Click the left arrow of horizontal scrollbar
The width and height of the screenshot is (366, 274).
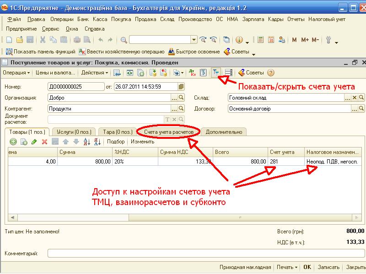[13, 217]
